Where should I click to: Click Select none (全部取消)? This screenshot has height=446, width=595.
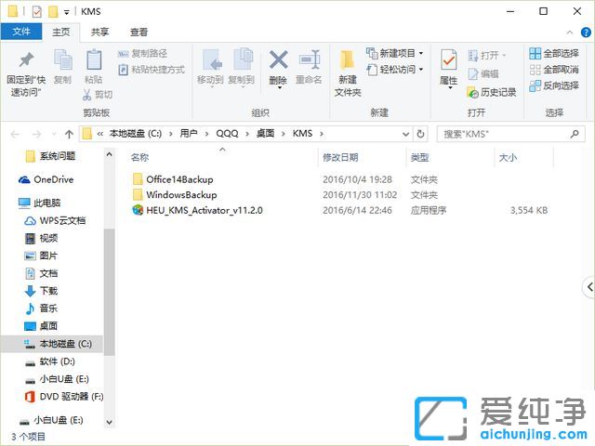(554, 70)
